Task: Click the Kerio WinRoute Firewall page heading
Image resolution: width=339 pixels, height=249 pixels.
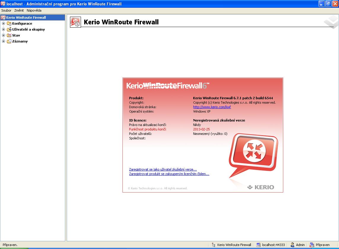Action: 121,22
